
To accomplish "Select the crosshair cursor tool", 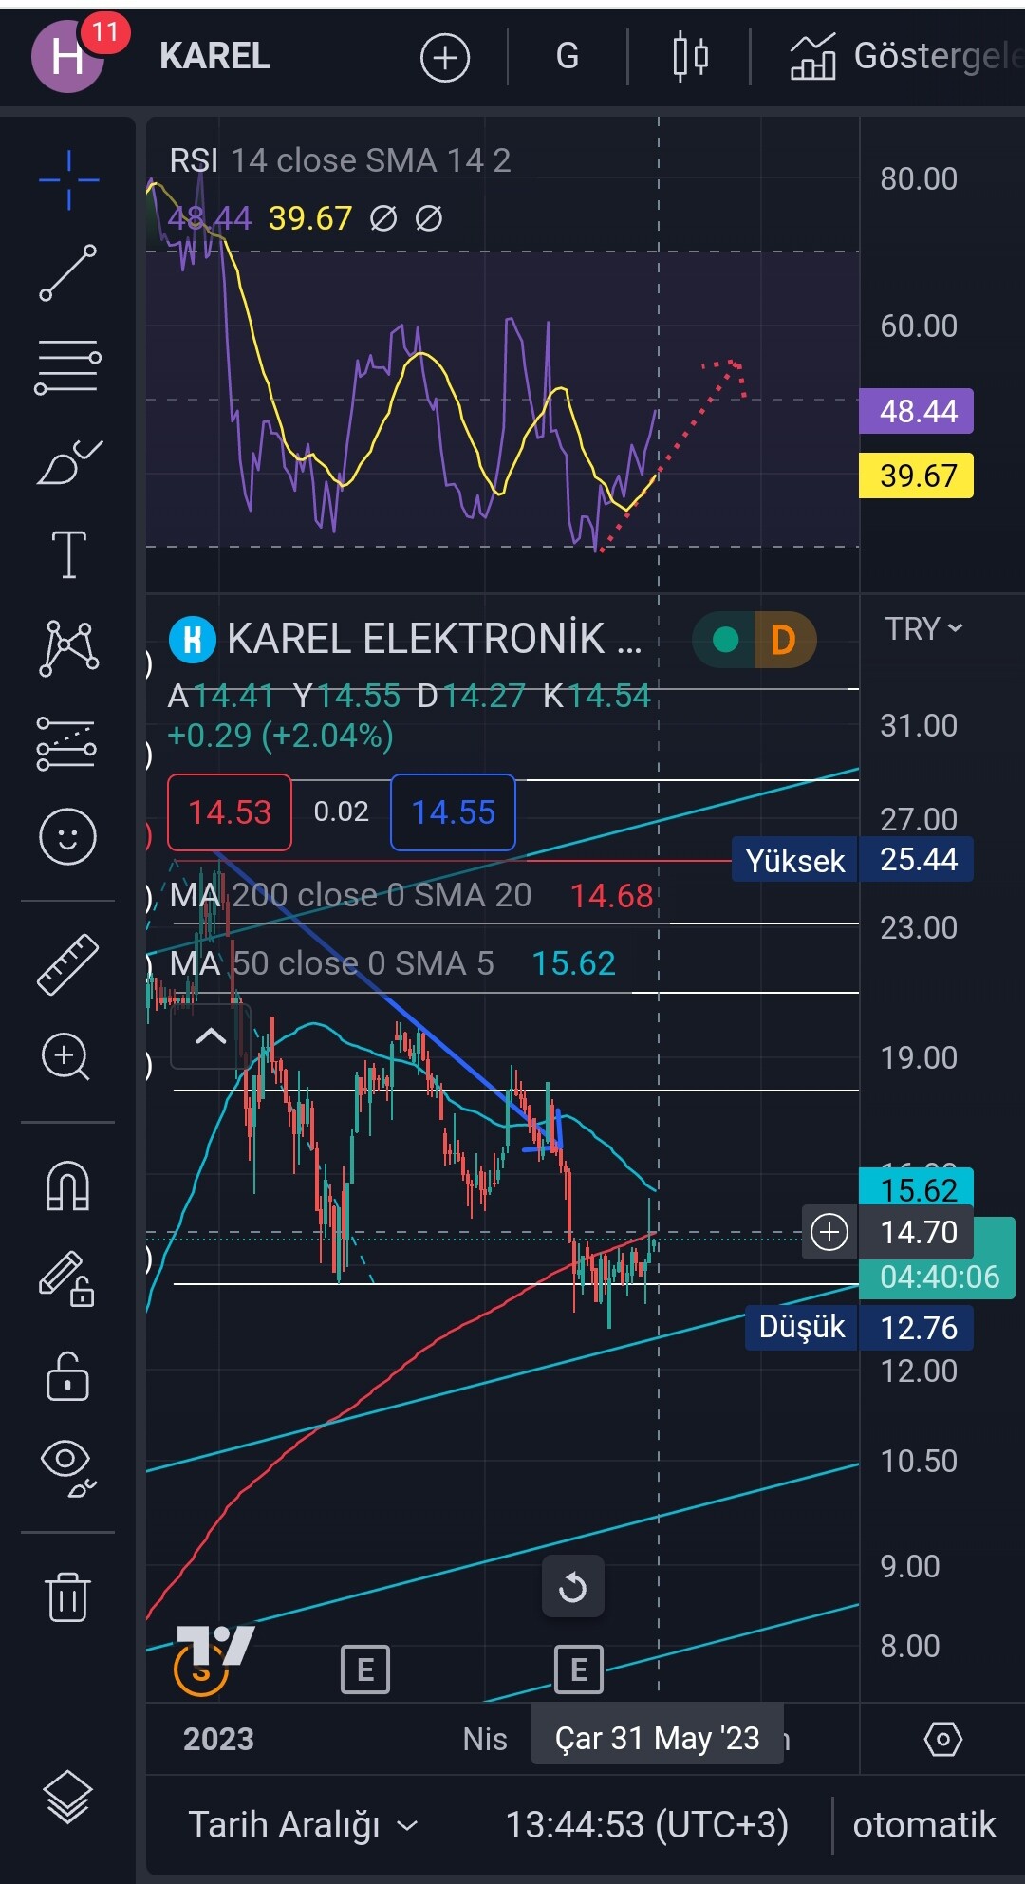I will [x=68, y=179].
